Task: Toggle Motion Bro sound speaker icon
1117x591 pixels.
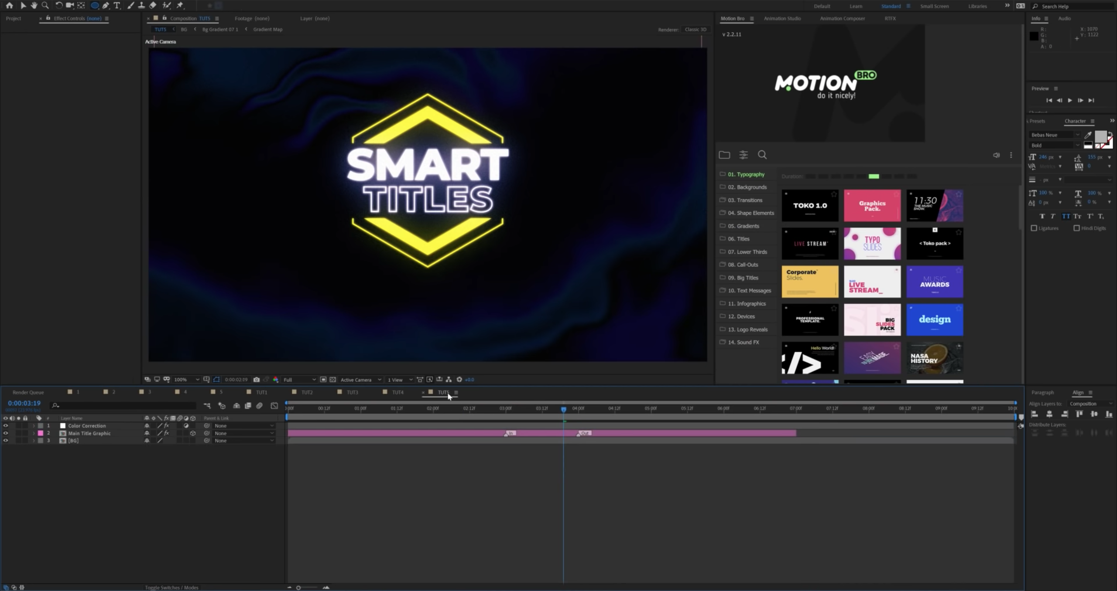Action: pos(997,155)
